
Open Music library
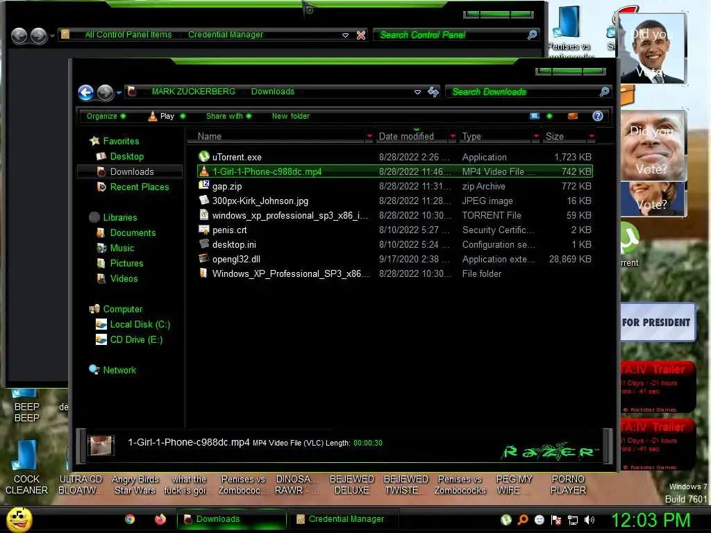pyautogui.click(x=122, y=248)
